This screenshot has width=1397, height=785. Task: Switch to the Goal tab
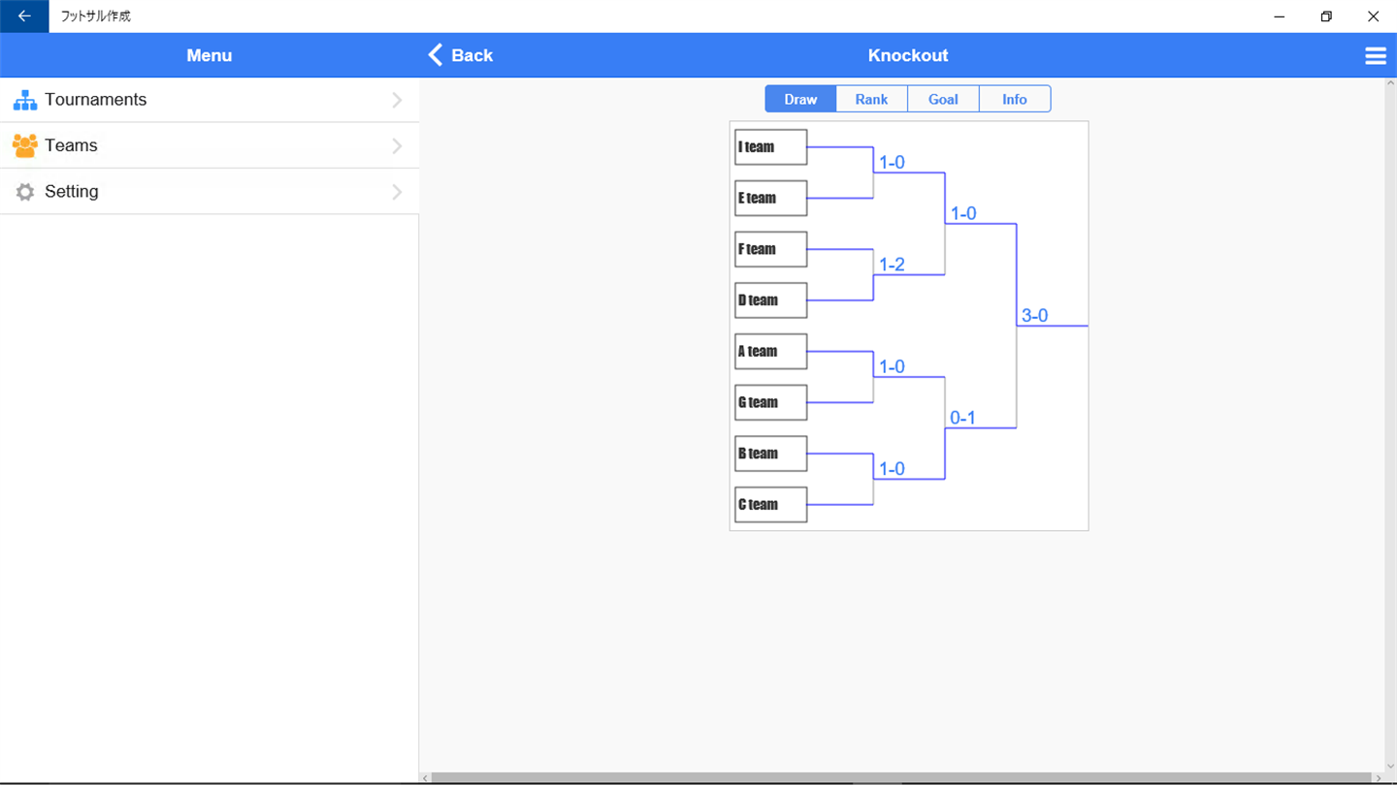tap(943, 99)
